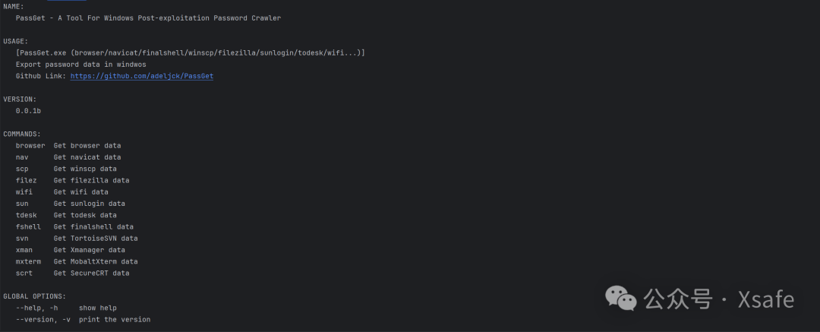820x332 pixels.
Task: Click the version number 0.0.1b
Action: pos(28,111)
